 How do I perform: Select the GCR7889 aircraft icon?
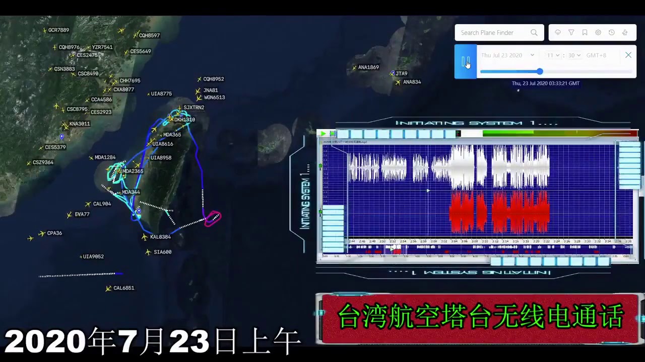pos(44,30)
